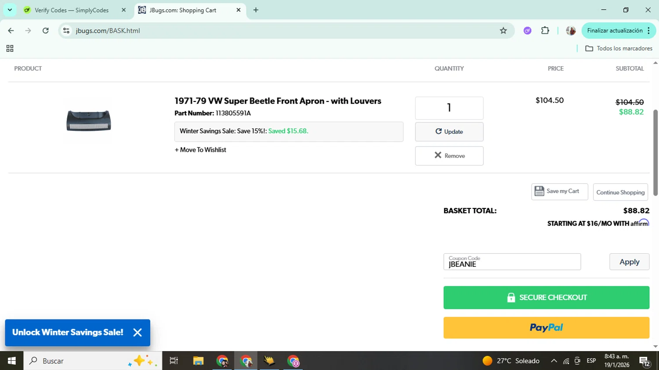Viewport: 659px width, 370px height.
Task: Show hidden system tray icons
Action: pyautogui.click(x=554, y=361)
